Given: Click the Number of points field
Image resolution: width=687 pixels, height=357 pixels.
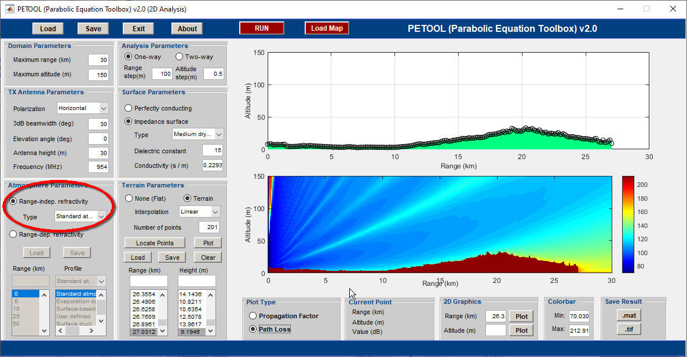Looking at the screenshot, I should click(x=209, y=227).
